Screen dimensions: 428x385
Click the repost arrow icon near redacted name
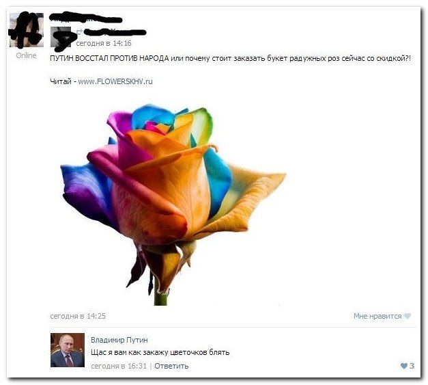pyautogui.click(x=79, y=31)
